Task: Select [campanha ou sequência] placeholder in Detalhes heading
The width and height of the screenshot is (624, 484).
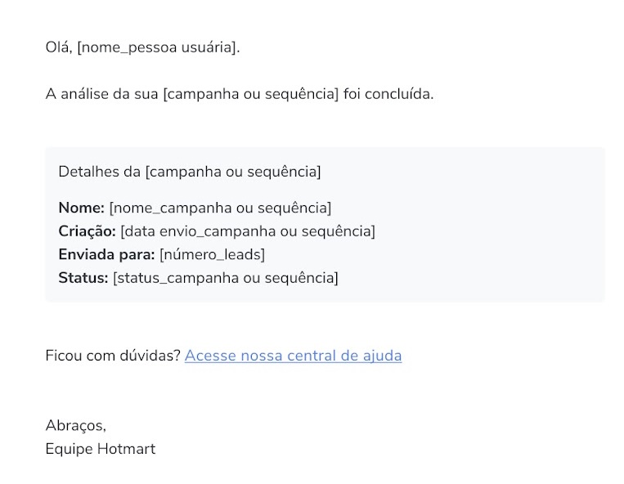Action: click(233, 172)
